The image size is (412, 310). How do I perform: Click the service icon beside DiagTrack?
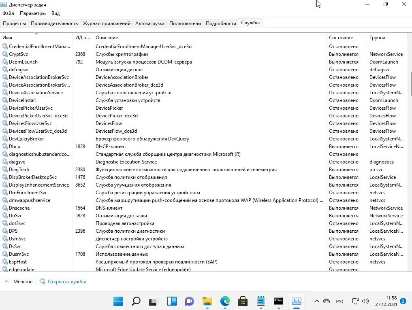pos(5,170)
